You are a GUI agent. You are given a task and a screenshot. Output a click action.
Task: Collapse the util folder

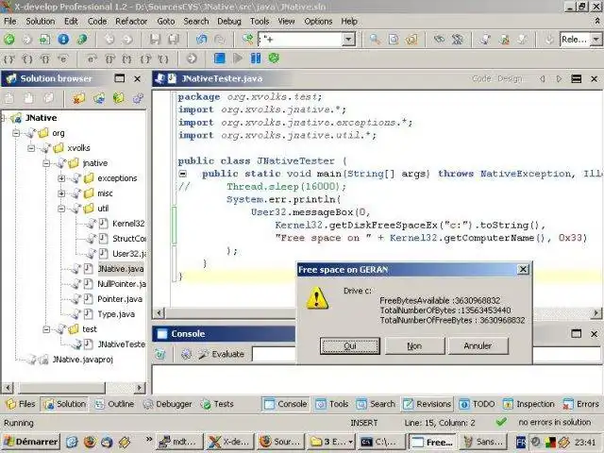(x=61, y=209)
